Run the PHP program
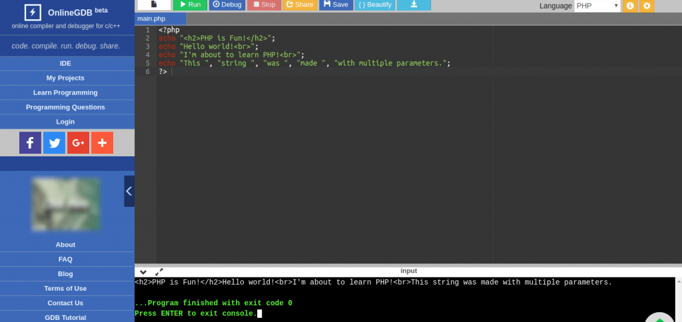The image size is (682, 322). [x=190, y=5]
